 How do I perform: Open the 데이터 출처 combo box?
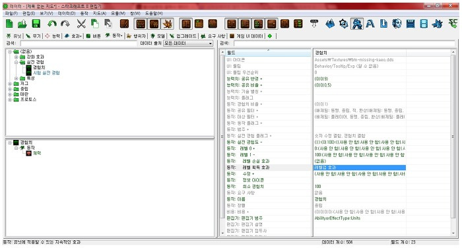point(188,44)
